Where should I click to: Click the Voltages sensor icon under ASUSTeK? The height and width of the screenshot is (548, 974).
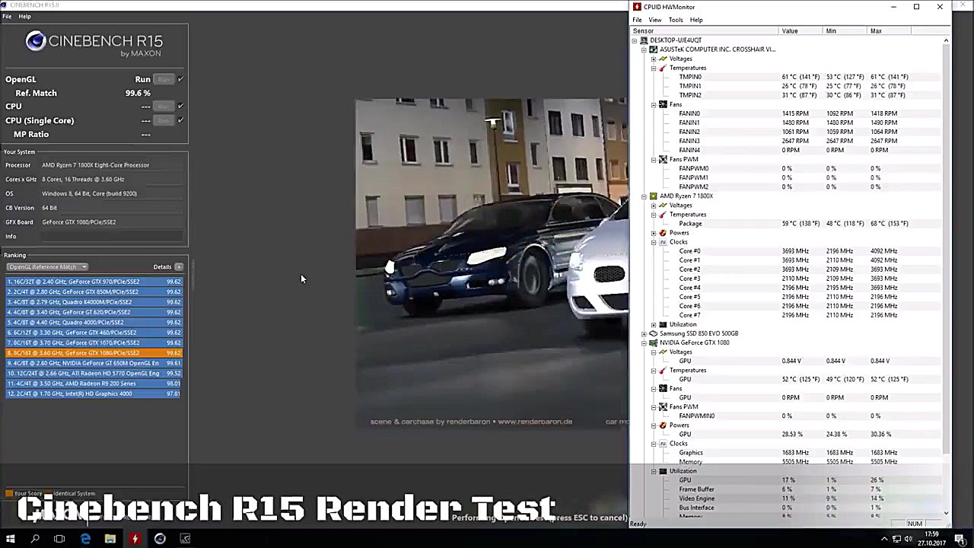[663, 59]
